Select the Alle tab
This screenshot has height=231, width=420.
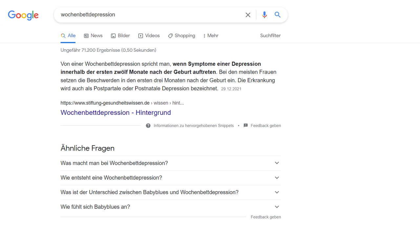pyautogui.click(x=68, y=36)
